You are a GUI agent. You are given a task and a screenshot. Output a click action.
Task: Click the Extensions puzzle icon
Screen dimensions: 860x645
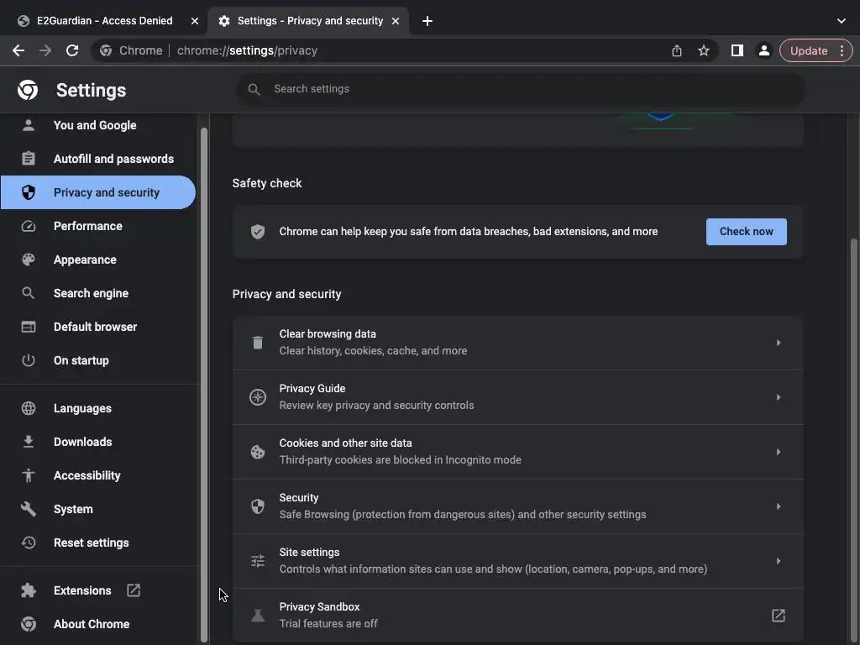[29, 590]
